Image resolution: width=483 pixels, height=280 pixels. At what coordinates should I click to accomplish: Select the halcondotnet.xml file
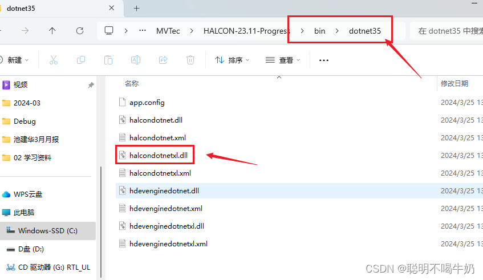(x=157, y=137)
